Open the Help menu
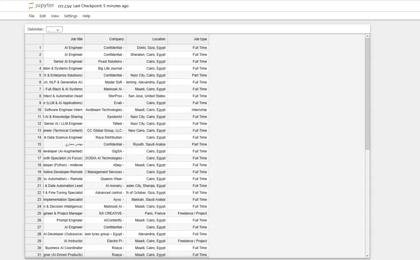This screenshot has width=420, height=260. (x=86, y=16)
